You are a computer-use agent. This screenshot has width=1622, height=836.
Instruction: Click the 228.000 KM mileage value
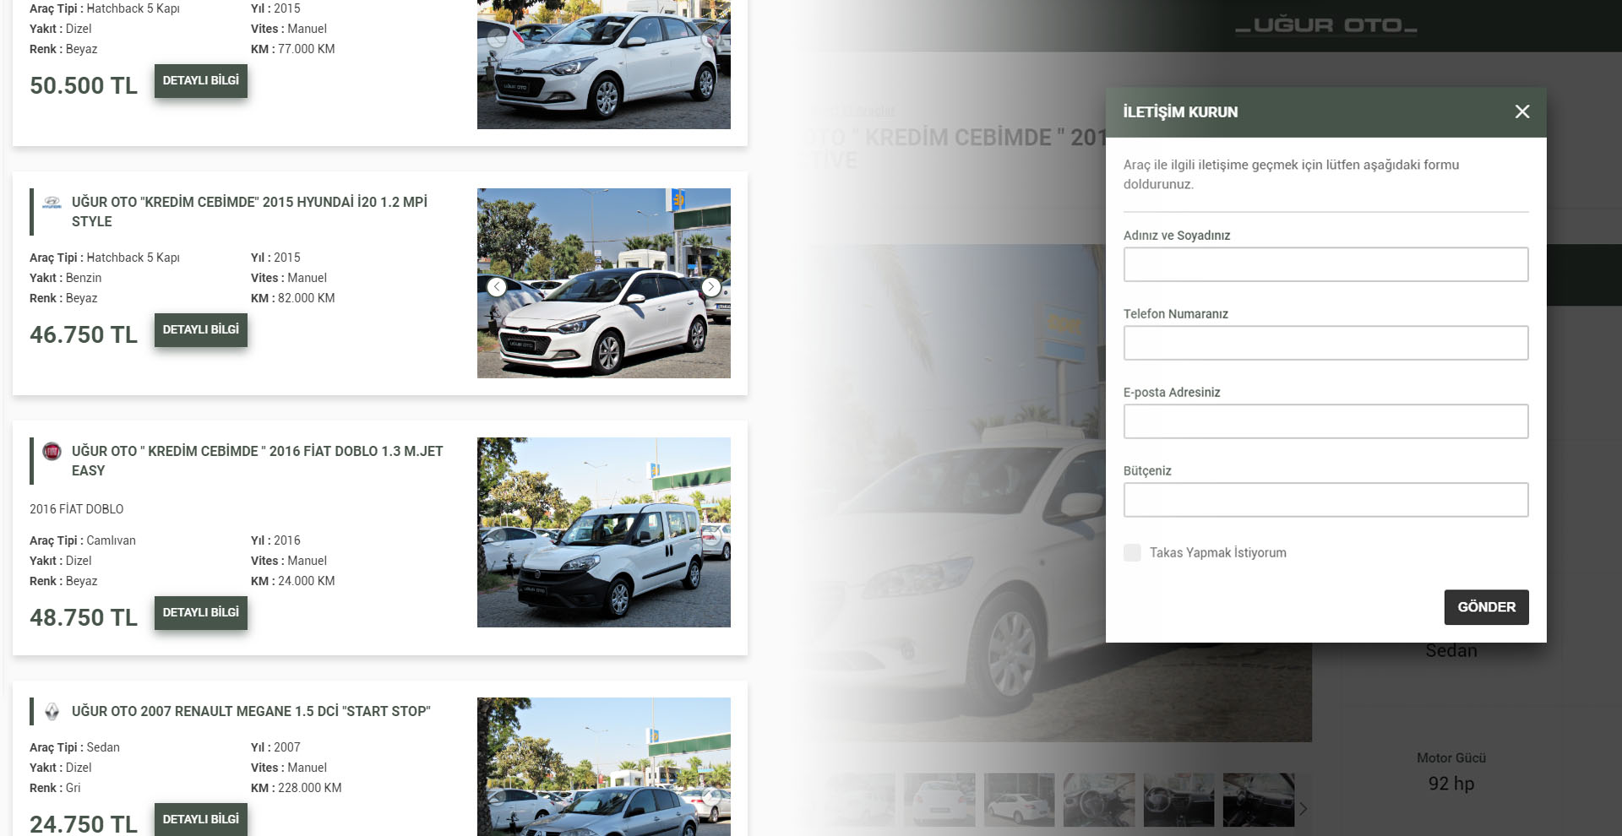coord(310,788)
